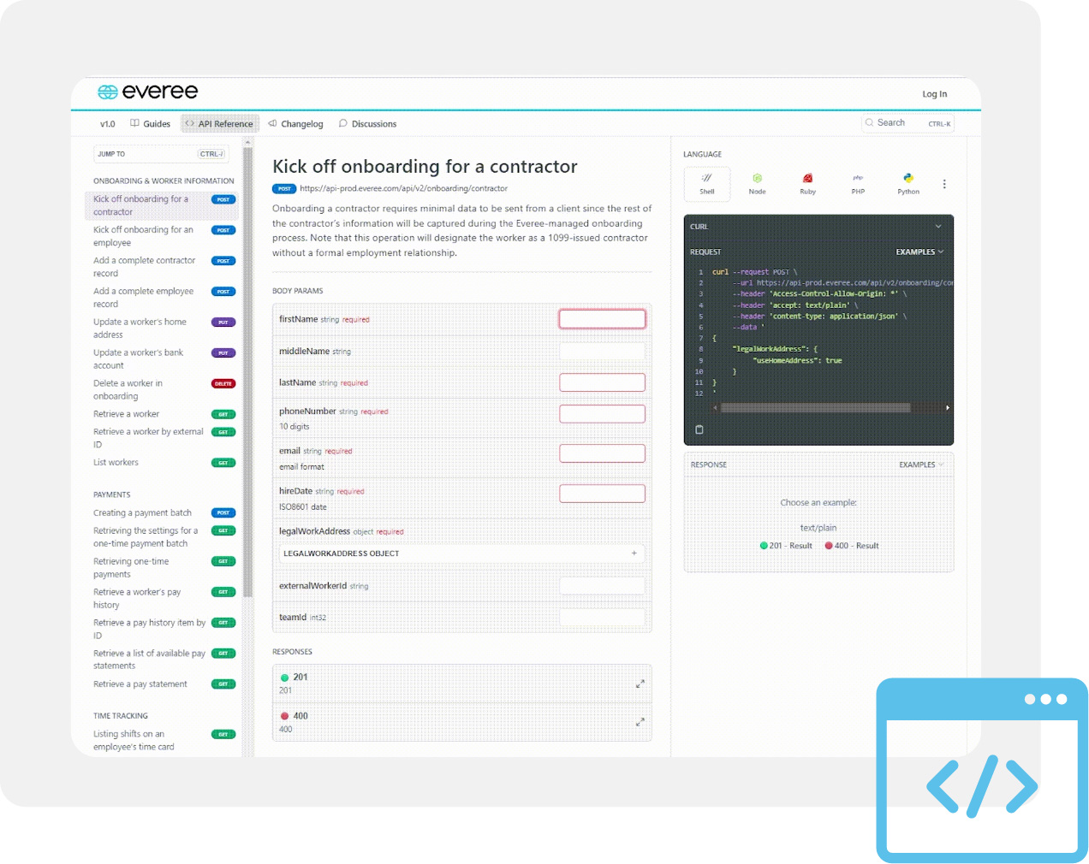Open Retrieve a pay statement

coord(163,684)
